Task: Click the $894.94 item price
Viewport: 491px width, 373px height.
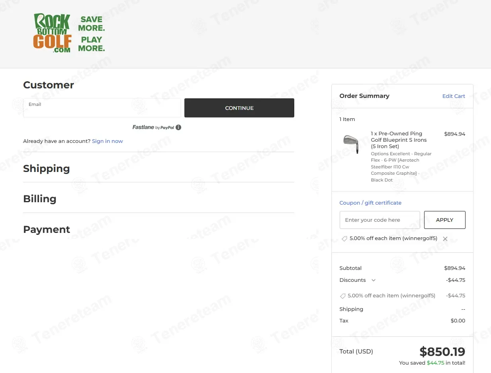Action: pos(455,134)
